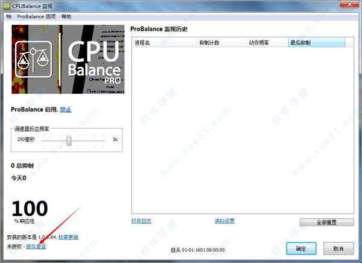The height and width of the screenshot is (263, 362).
Task: Open the log via 打开日志 link
Action: (141, 221)
